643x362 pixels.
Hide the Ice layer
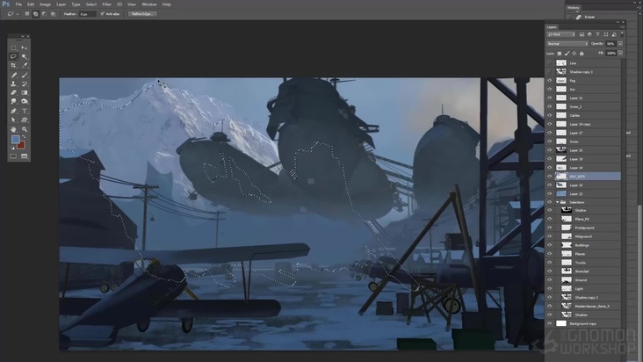click(550, 90)
